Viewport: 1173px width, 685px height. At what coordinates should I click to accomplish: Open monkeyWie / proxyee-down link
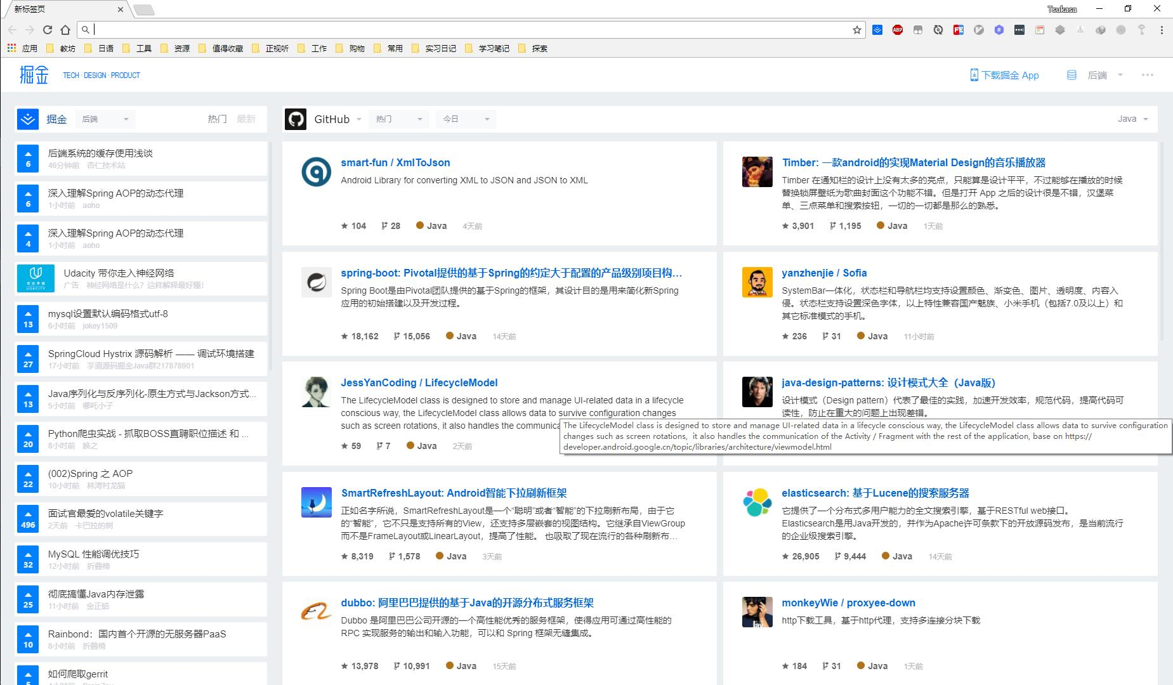point(848,603)
